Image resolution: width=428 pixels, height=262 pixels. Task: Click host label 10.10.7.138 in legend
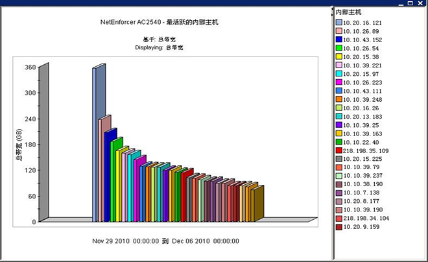[x=363, y=193]
